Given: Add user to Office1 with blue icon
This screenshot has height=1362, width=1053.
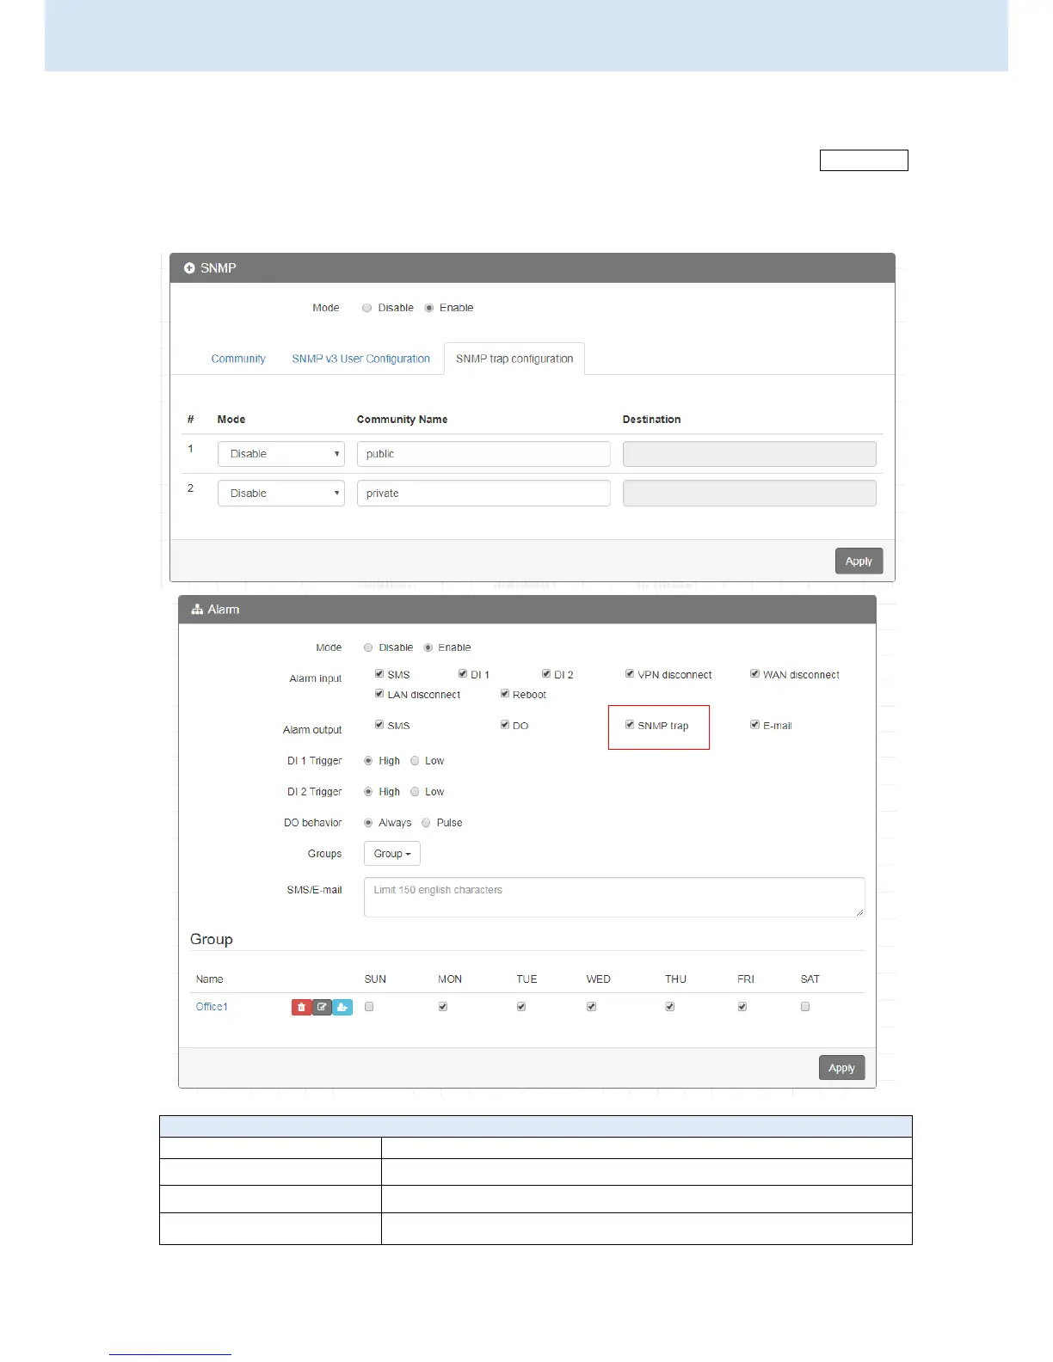Looking at the screenshot, I should [x=342, y=1007].
